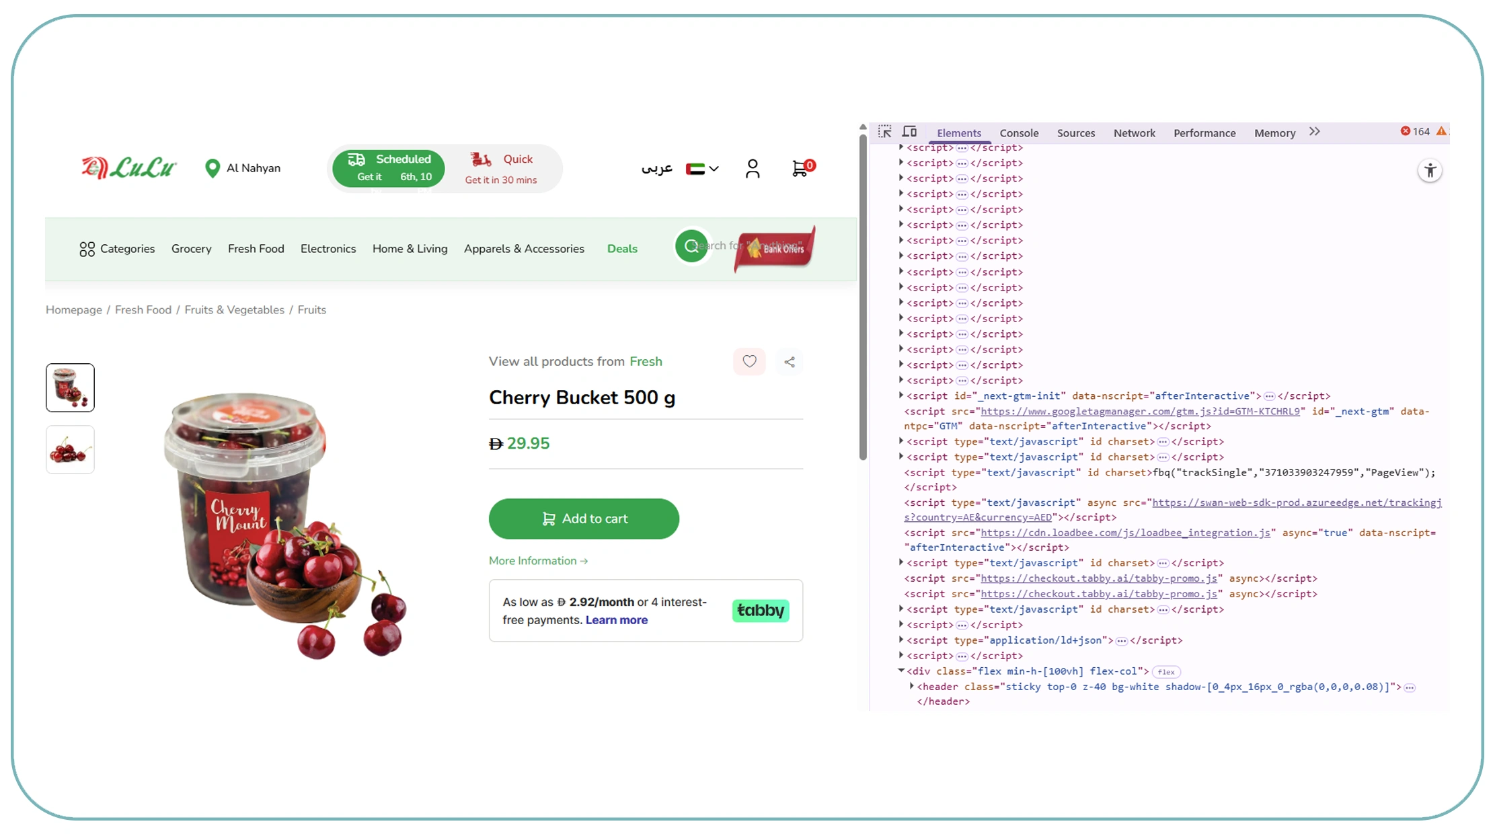Image resolution: width=1495 pixels, height=834 pixels.
Task: Switch to the Console tab in DevTools
Action: click(1019, 132)
